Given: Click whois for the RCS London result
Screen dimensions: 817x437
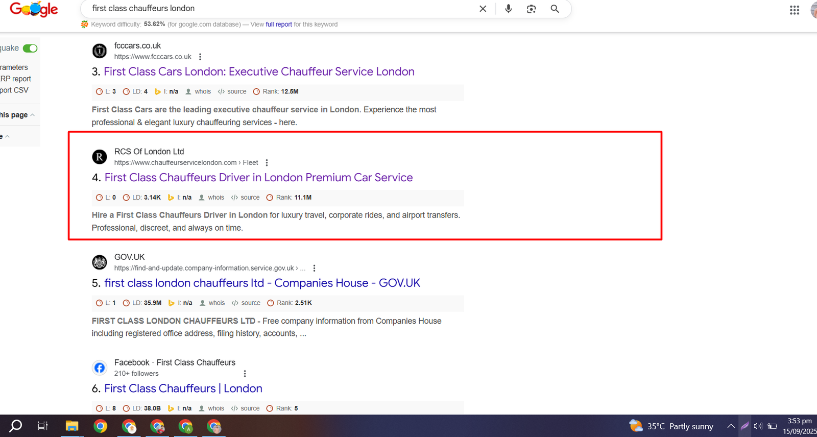Looking at the screenshot, I should pyautogui.click(x=215, y=198).
